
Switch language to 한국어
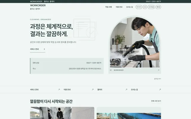coord(139,7)
